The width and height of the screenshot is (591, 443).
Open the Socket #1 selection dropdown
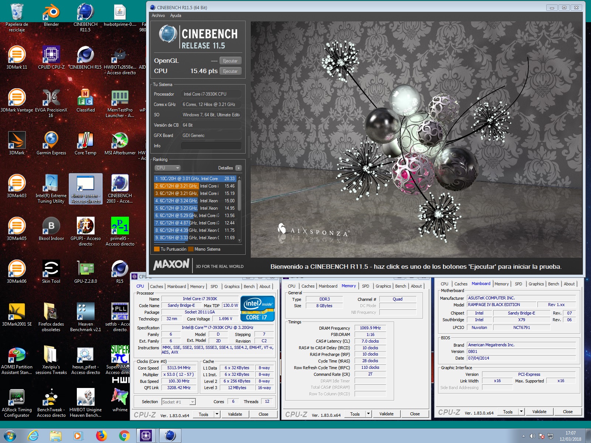178,402
